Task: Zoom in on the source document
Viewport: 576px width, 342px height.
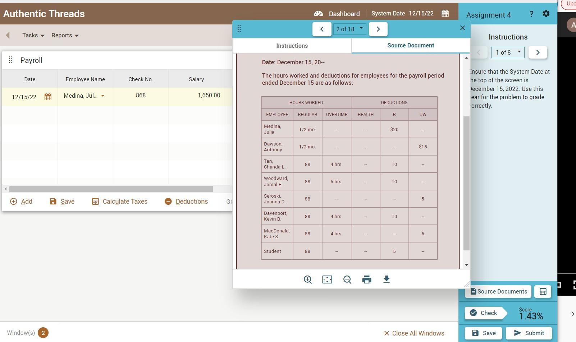Action: [x=307, y=279]
